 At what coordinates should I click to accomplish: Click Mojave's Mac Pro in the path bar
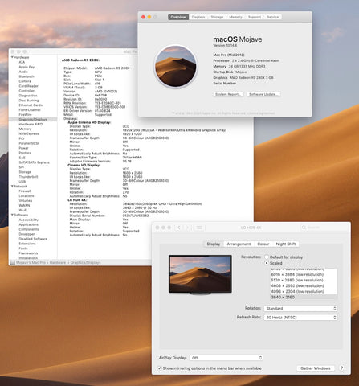click(31, 262)
